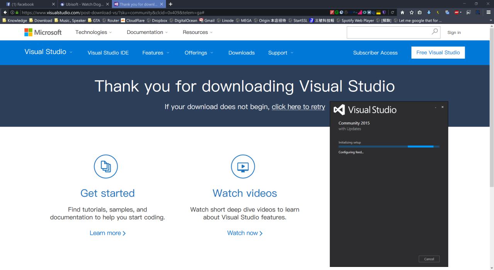Click the 'click here to retry' link

coord(298,107)
